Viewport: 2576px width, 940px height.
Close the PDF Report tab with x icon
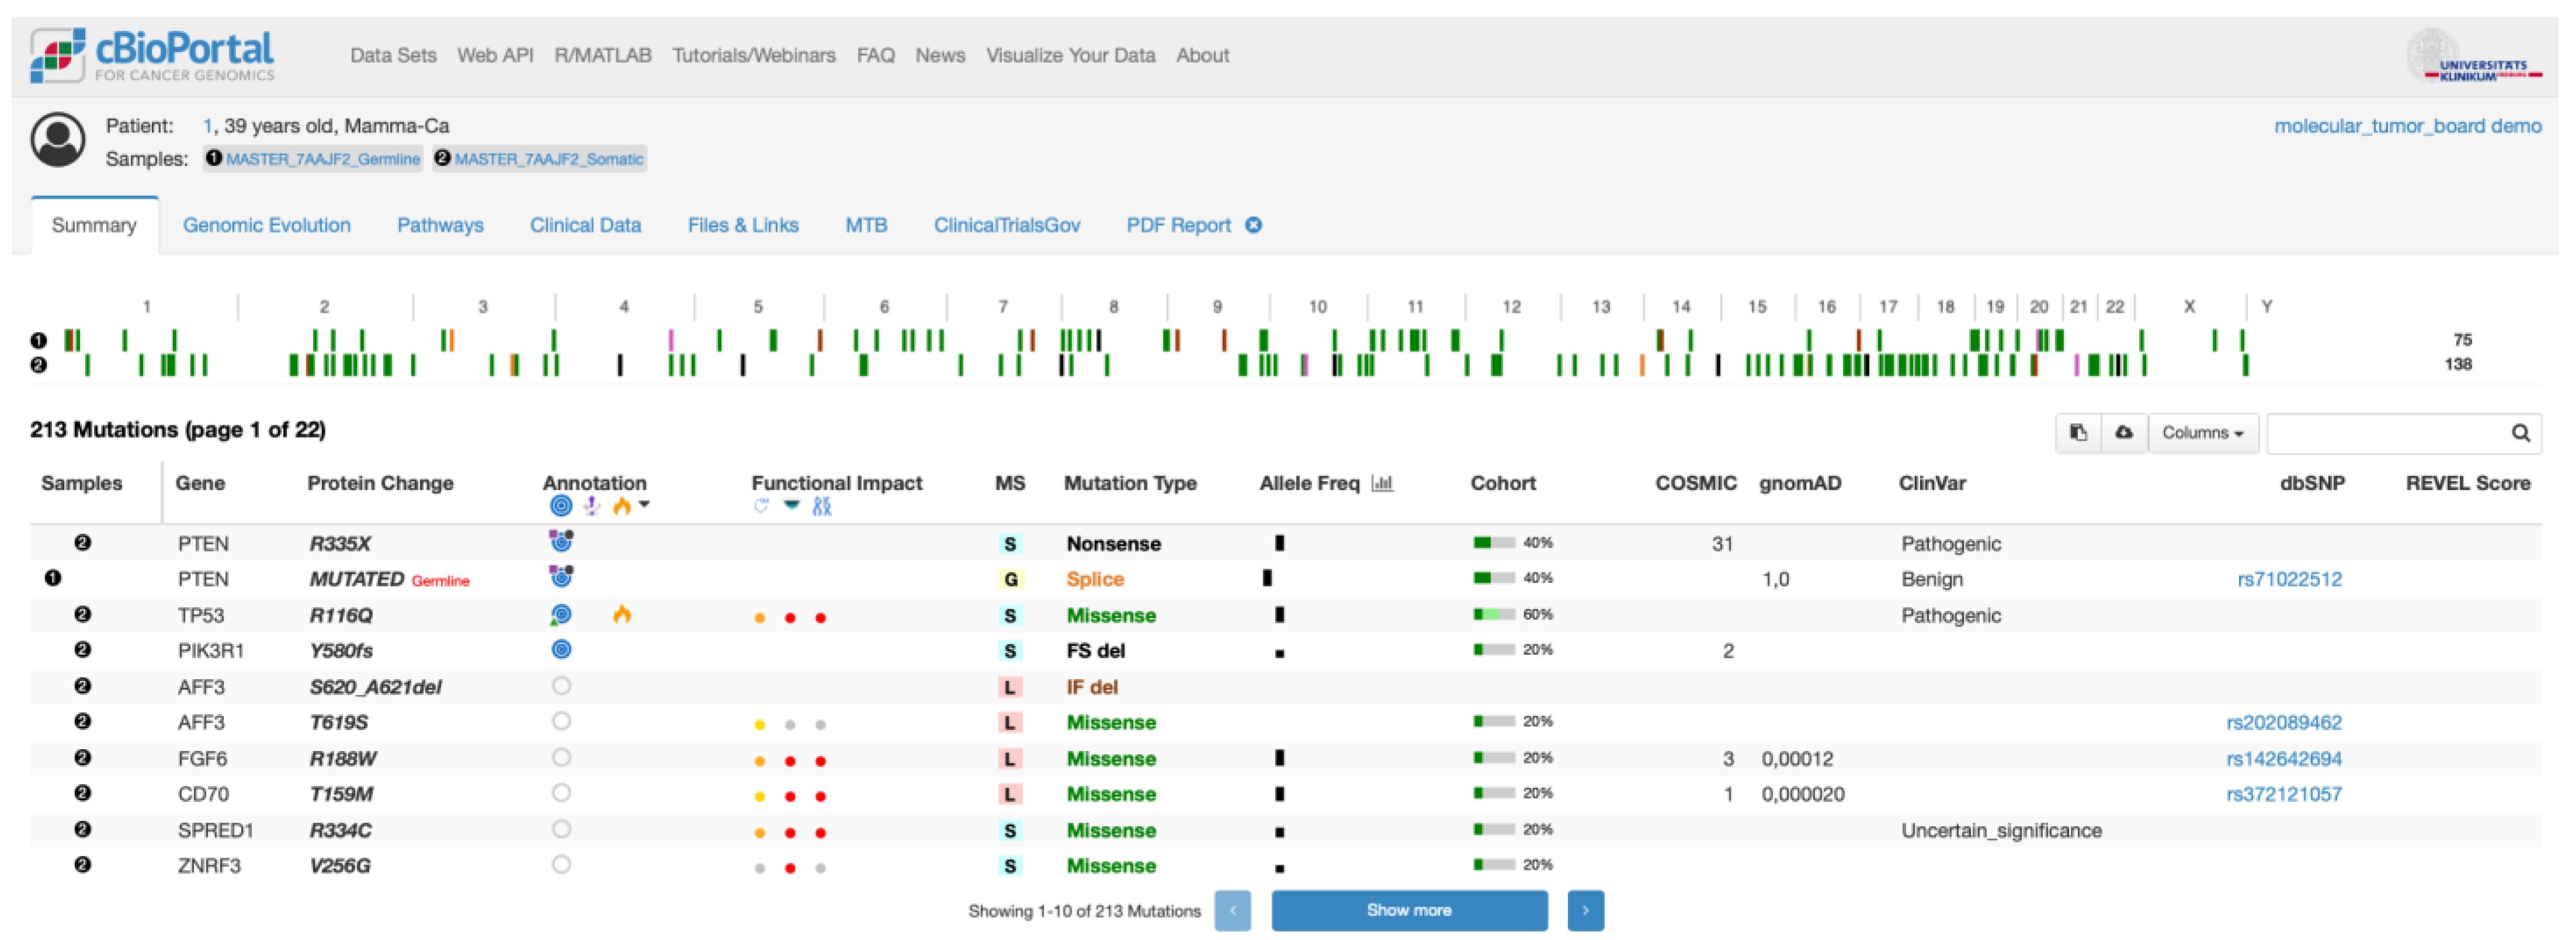(1254, 225)
